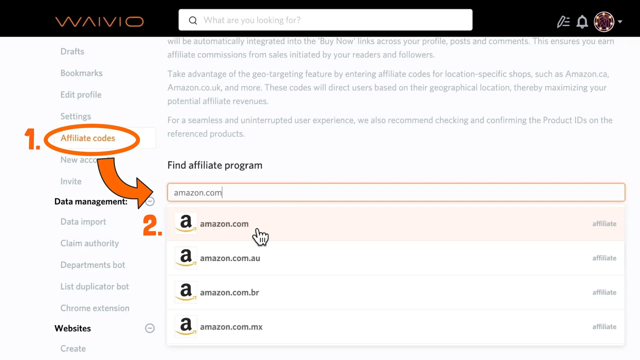
Task: Expand the account dropdown arrow
Action: [x=620, y=22]
